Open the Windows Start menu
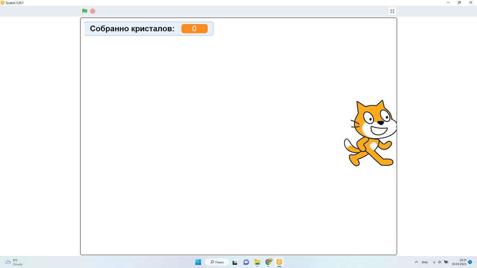This screenshot has height=268, width=477. [198, 262]
